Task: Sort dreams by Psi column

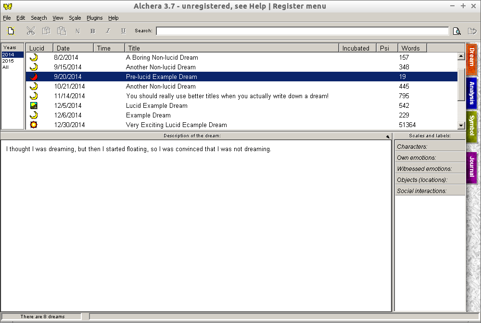Action: [x=387, y=48]
